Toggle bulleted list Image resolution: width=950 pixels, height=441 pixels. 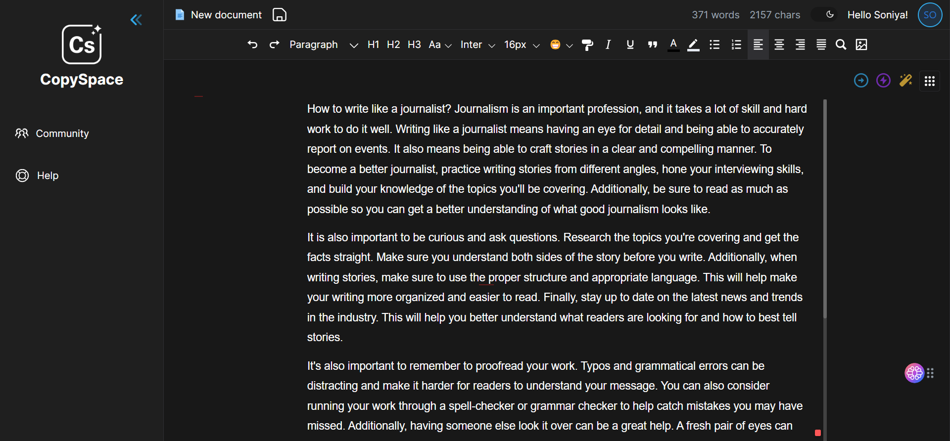coord(714,44)
